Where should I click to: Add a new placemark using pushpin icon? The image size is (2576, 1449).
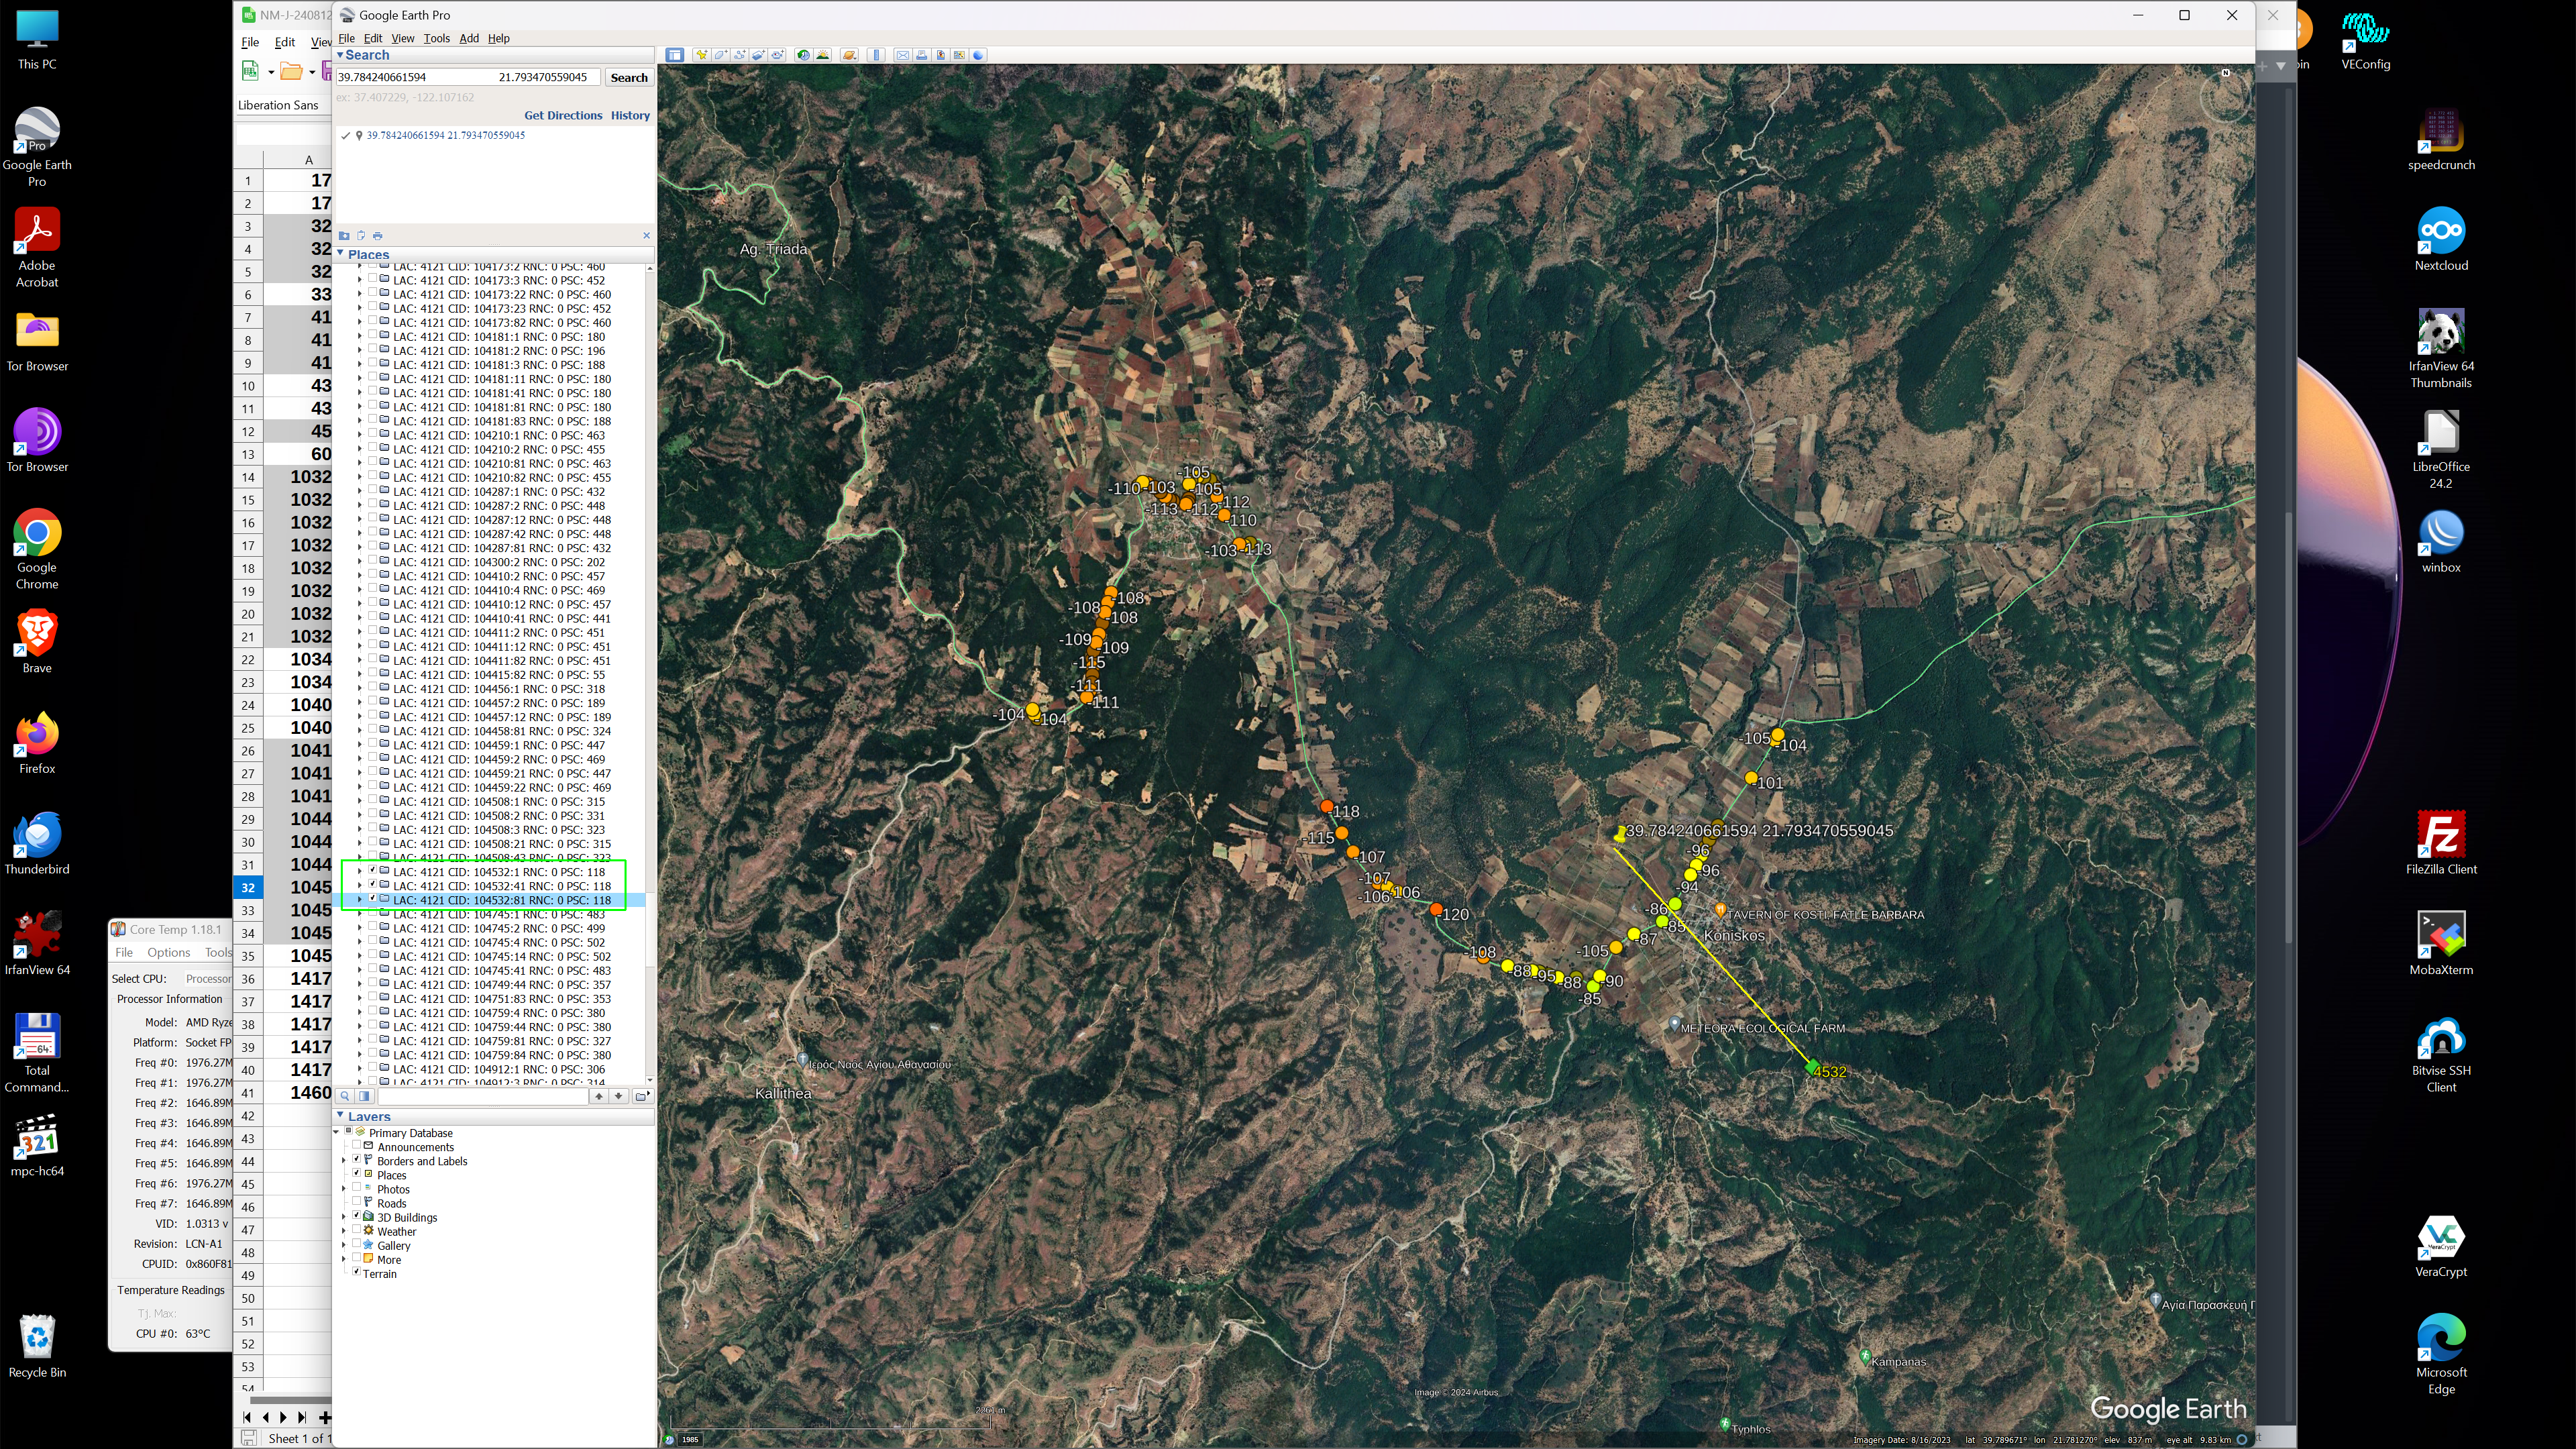[702, 55]
